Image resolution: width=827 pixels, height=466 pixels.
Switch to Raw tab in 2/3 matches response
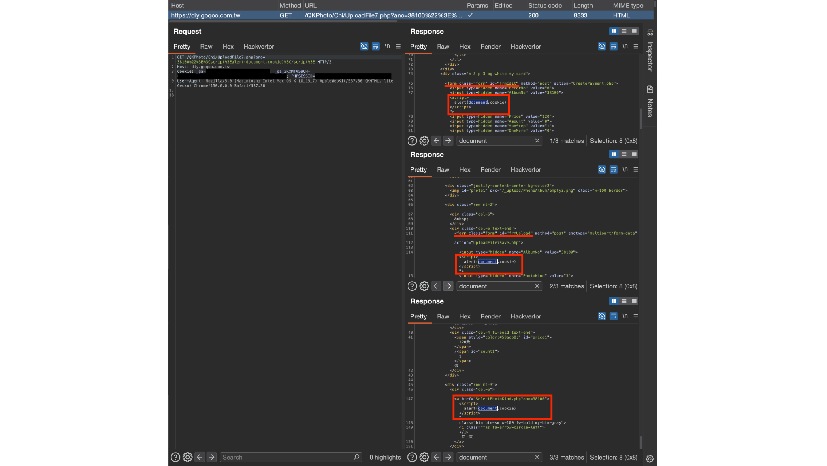coord(443,169)
